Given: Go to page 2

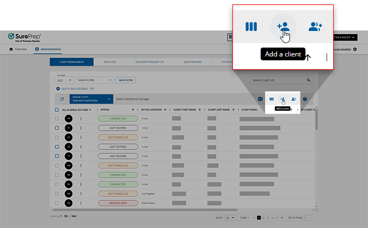Looking at the screenshot, I should (x=263, y=217).
